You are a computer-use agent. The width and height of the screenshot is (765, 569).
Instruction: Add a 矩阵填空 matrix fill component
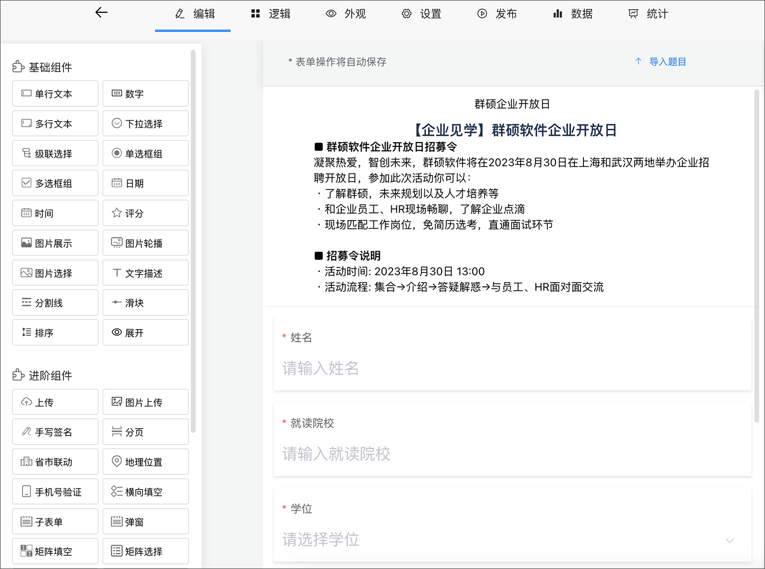pos(55,551)
